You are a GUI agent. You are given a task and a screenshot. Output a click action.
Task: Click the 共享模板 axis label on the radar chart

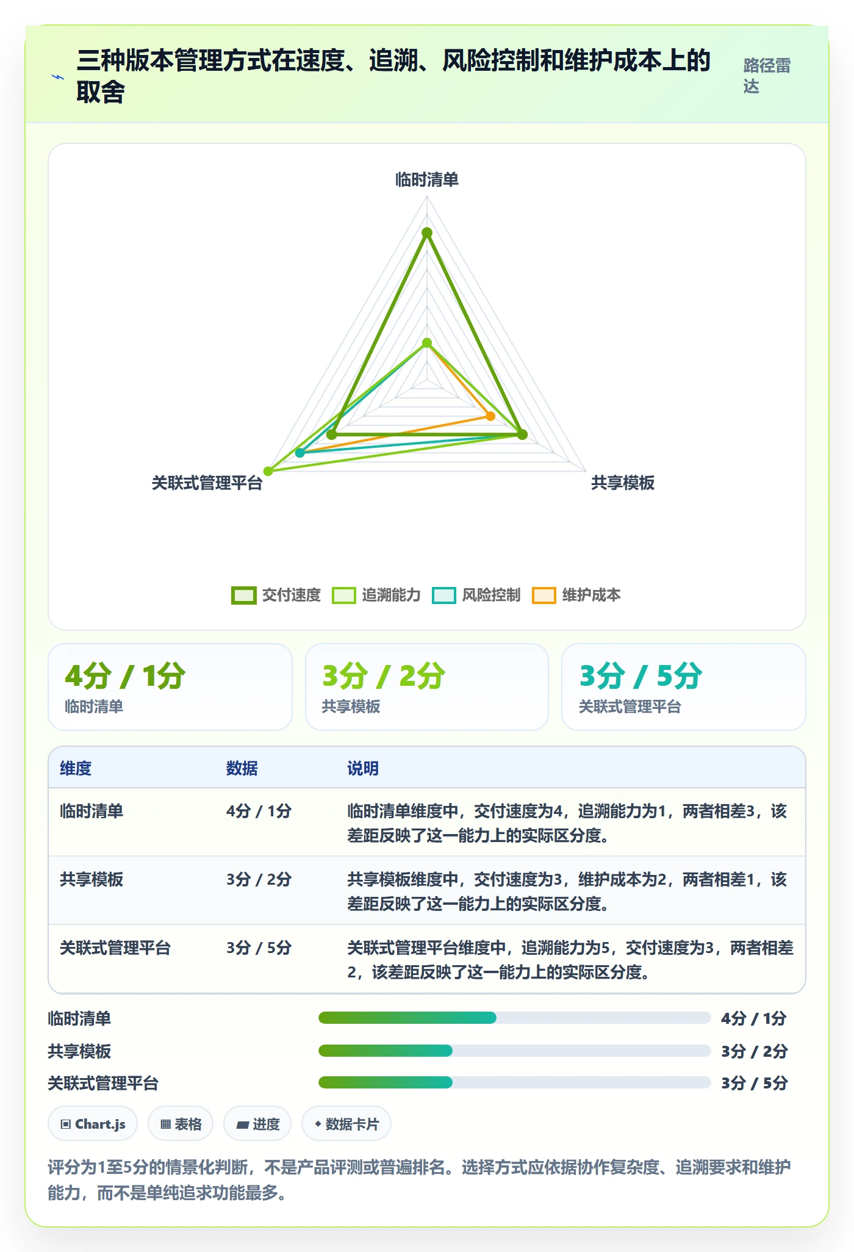click(x=623, y=483)
